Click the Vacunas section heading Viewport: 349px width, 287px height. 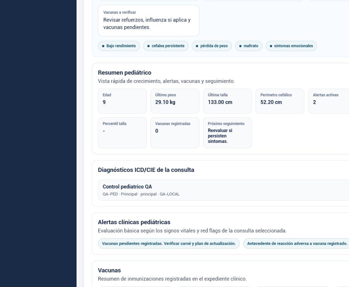109,270
